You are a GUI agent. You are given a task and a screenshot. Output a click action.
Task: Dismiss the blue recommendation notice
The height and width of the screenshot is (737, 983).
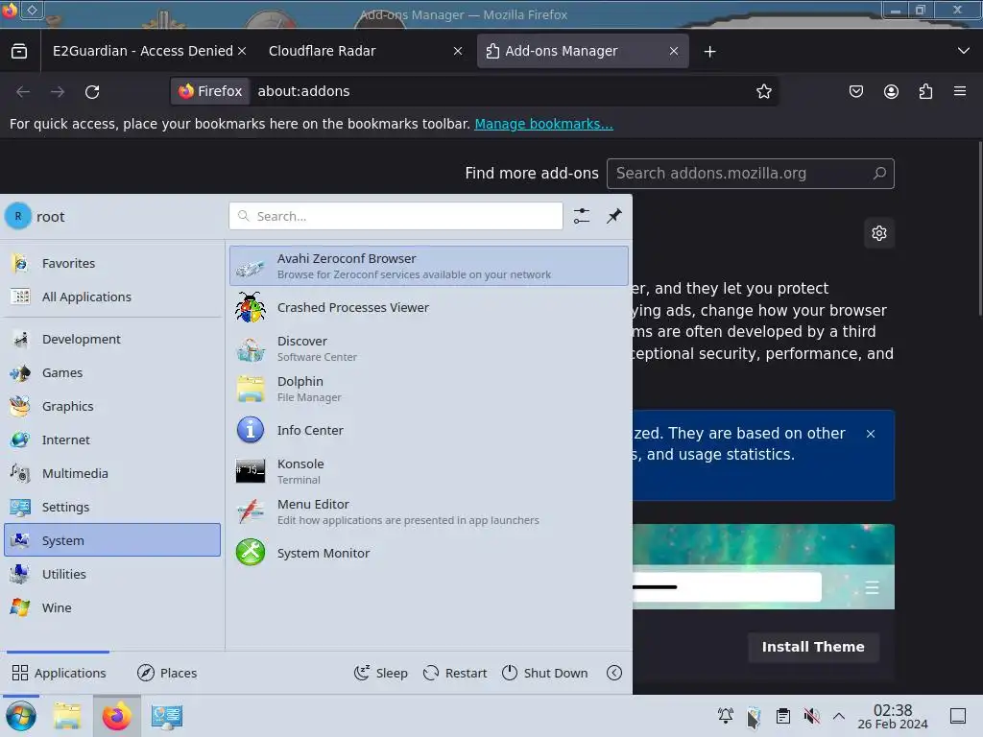point(870,434)
